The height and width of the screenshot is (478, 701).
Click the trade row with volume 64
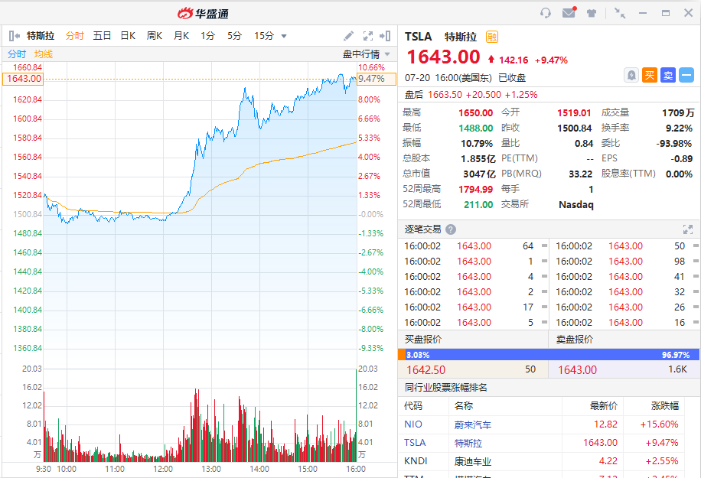coord(473,246)
